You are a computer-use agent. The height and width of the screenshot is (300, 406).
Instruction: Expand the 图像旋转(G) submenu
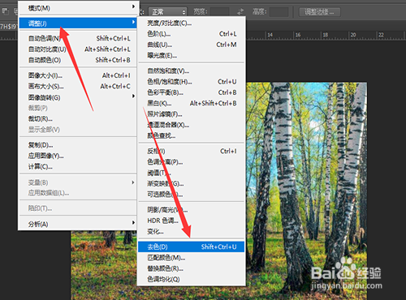point(78,97)
